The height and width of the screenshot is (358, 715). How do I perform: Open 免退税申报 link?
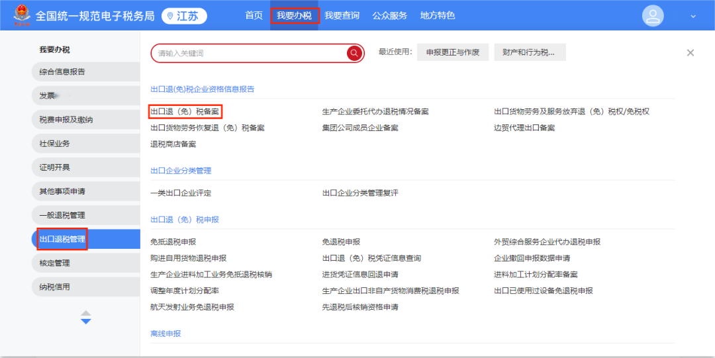click(341, 242)
